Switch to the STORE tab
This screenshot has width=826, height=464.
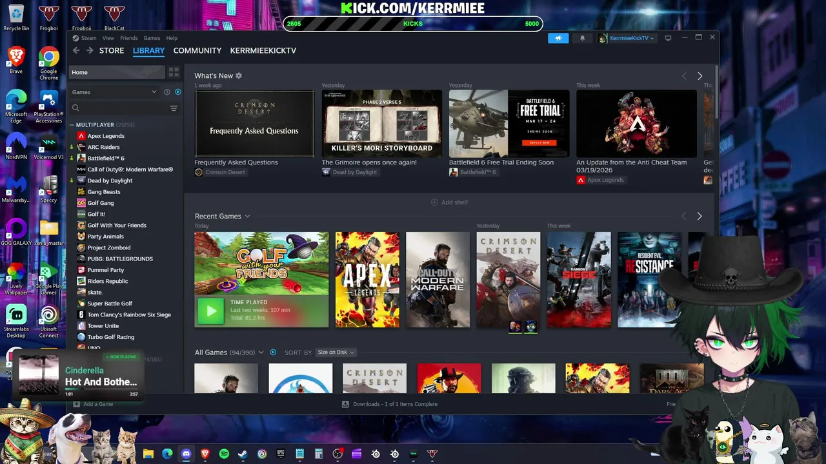coord(112,50)
